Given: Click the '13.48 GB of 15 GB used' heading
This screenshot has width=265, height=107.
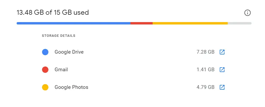Looking at the screenshot, I should [x=53, y=13].
